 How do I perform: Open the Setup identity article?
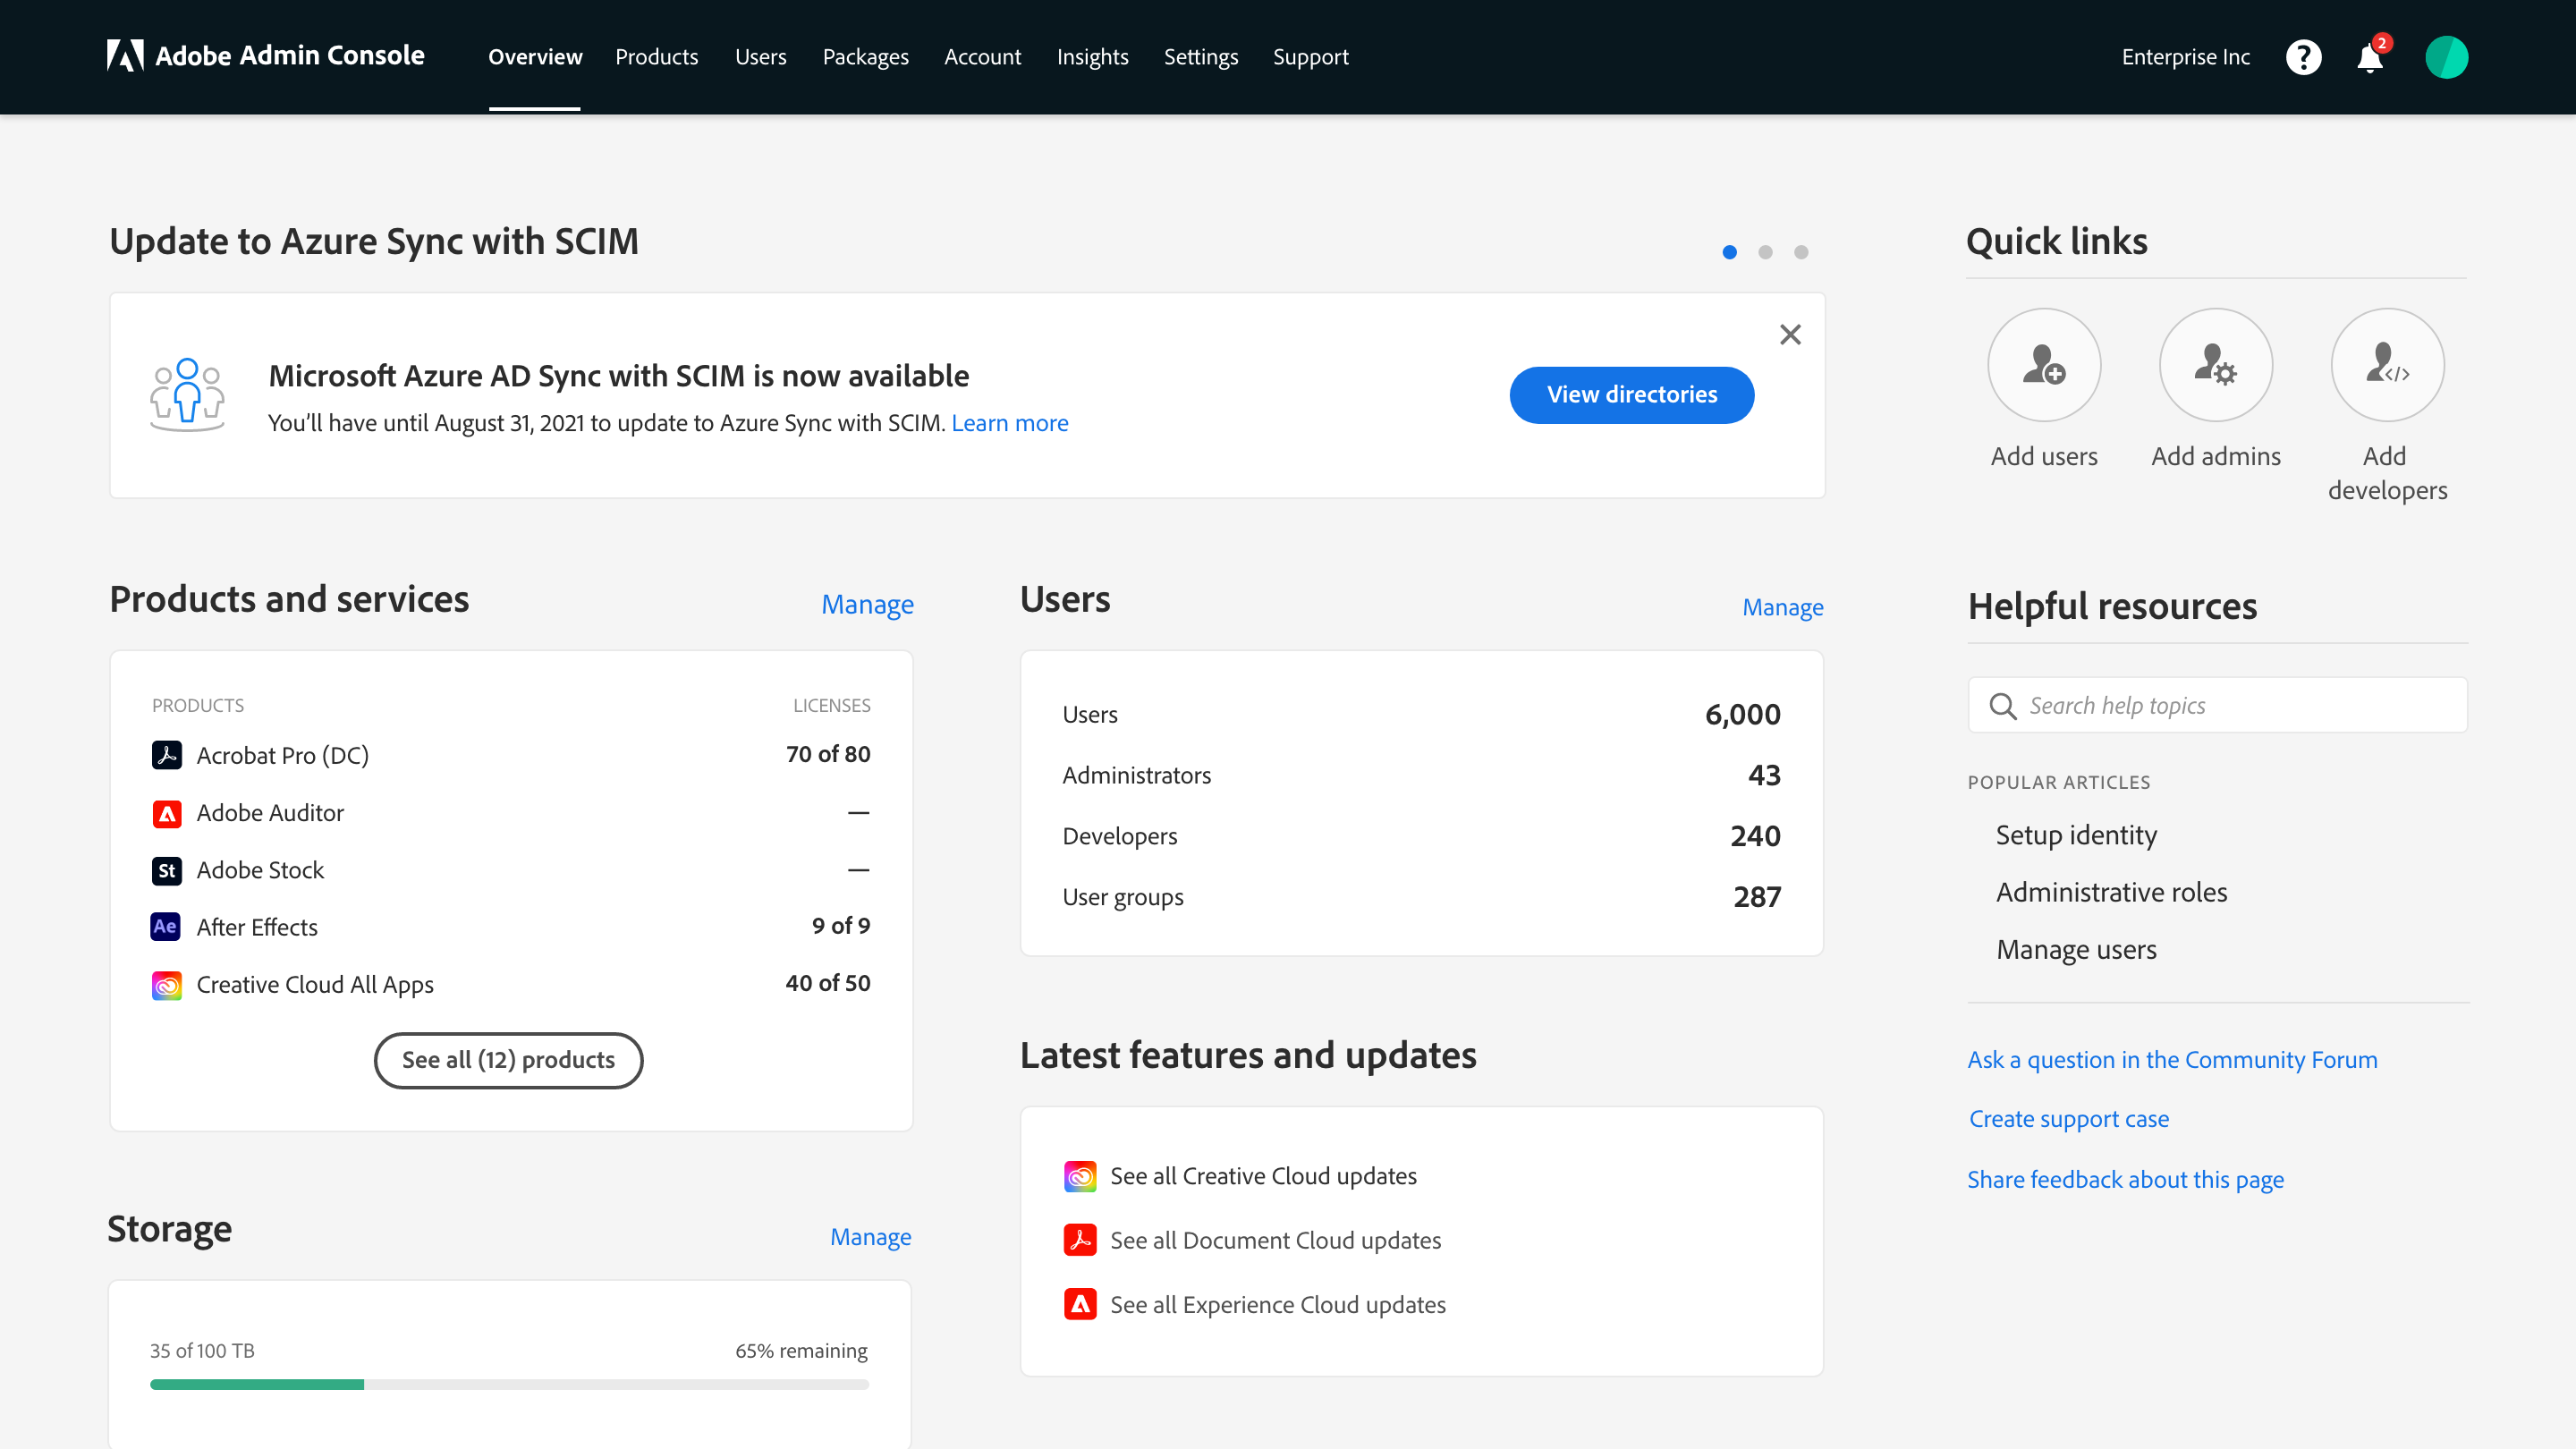tap(2076, 835)
